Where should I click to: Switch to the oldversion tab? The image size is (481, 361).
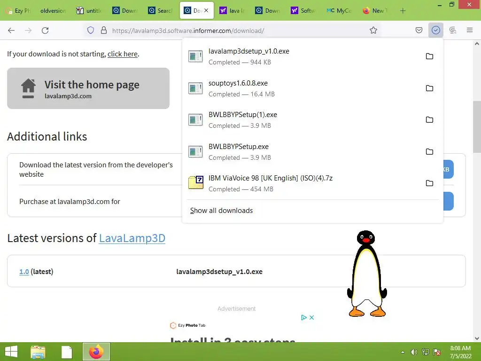tap(53, 11)
